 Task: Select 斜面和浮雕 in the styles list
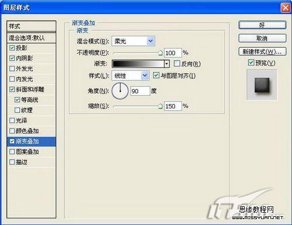32,89
